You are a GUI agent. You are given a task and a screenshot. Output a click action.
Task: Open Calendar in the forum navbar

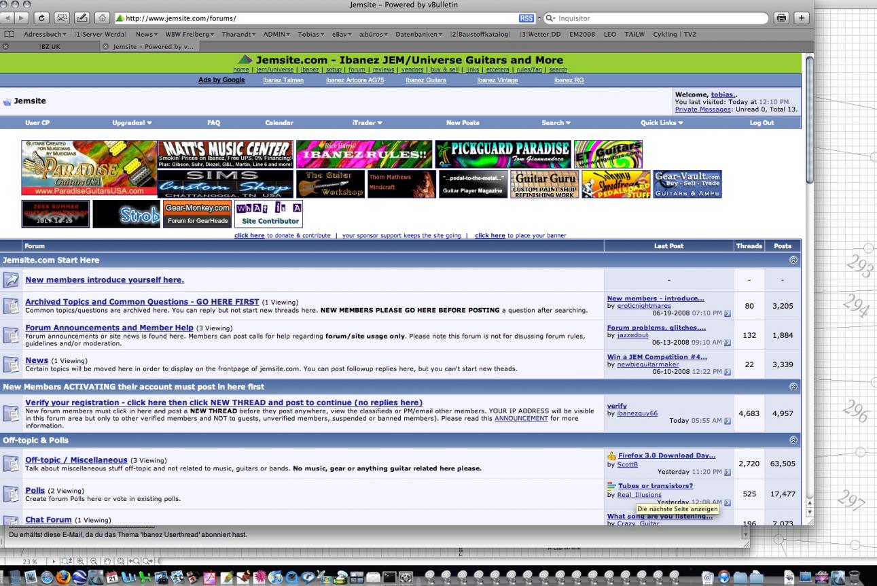point(279,123)
